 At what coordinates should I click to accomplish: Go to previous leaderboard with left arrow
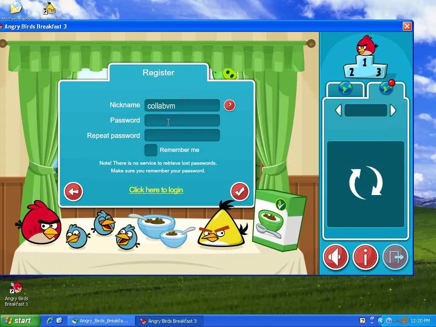coord(338,111)
